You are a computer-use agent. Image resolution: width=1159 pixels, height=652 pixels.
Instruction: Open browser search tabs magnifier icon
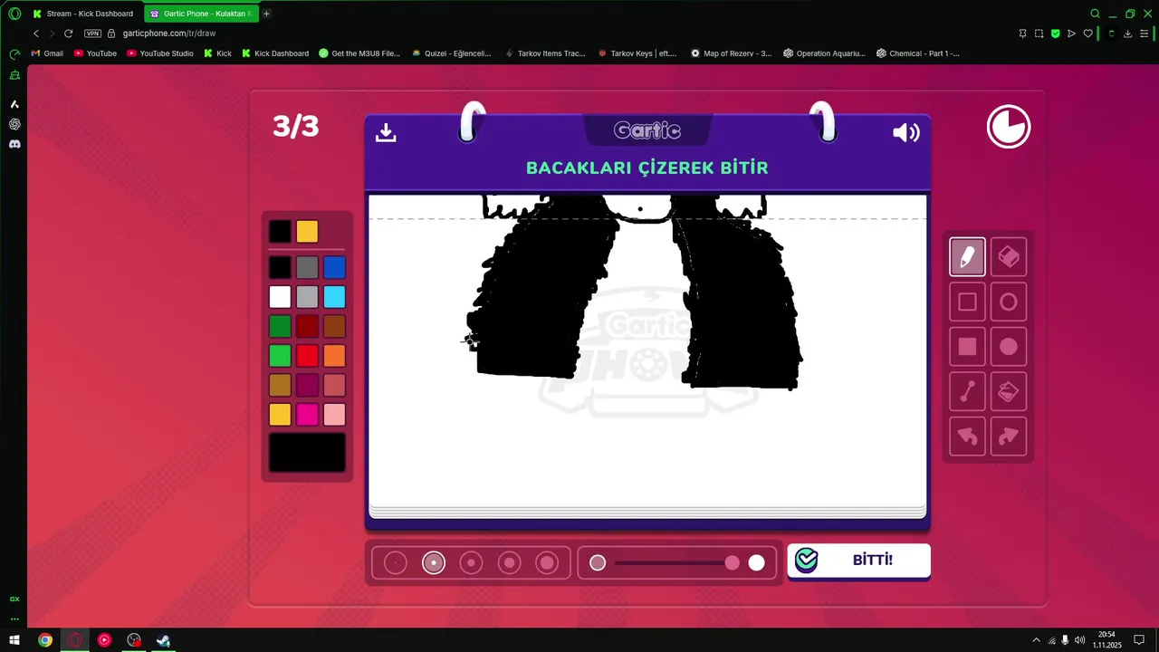(x=1096, y=14)
